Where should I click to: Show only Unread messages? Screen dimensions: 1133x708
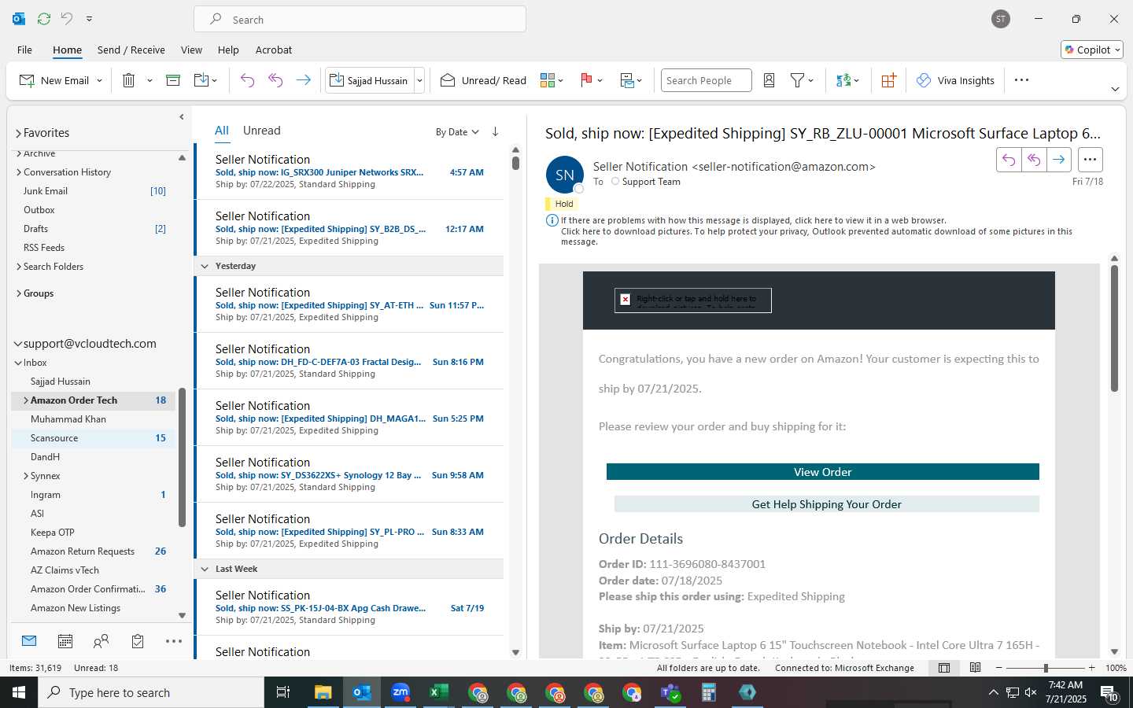coord(261,131)
